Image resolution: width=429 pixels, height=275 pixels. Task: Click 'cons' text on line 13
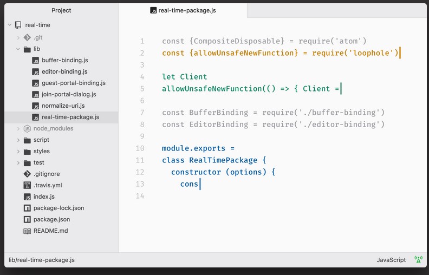point(189,184)
